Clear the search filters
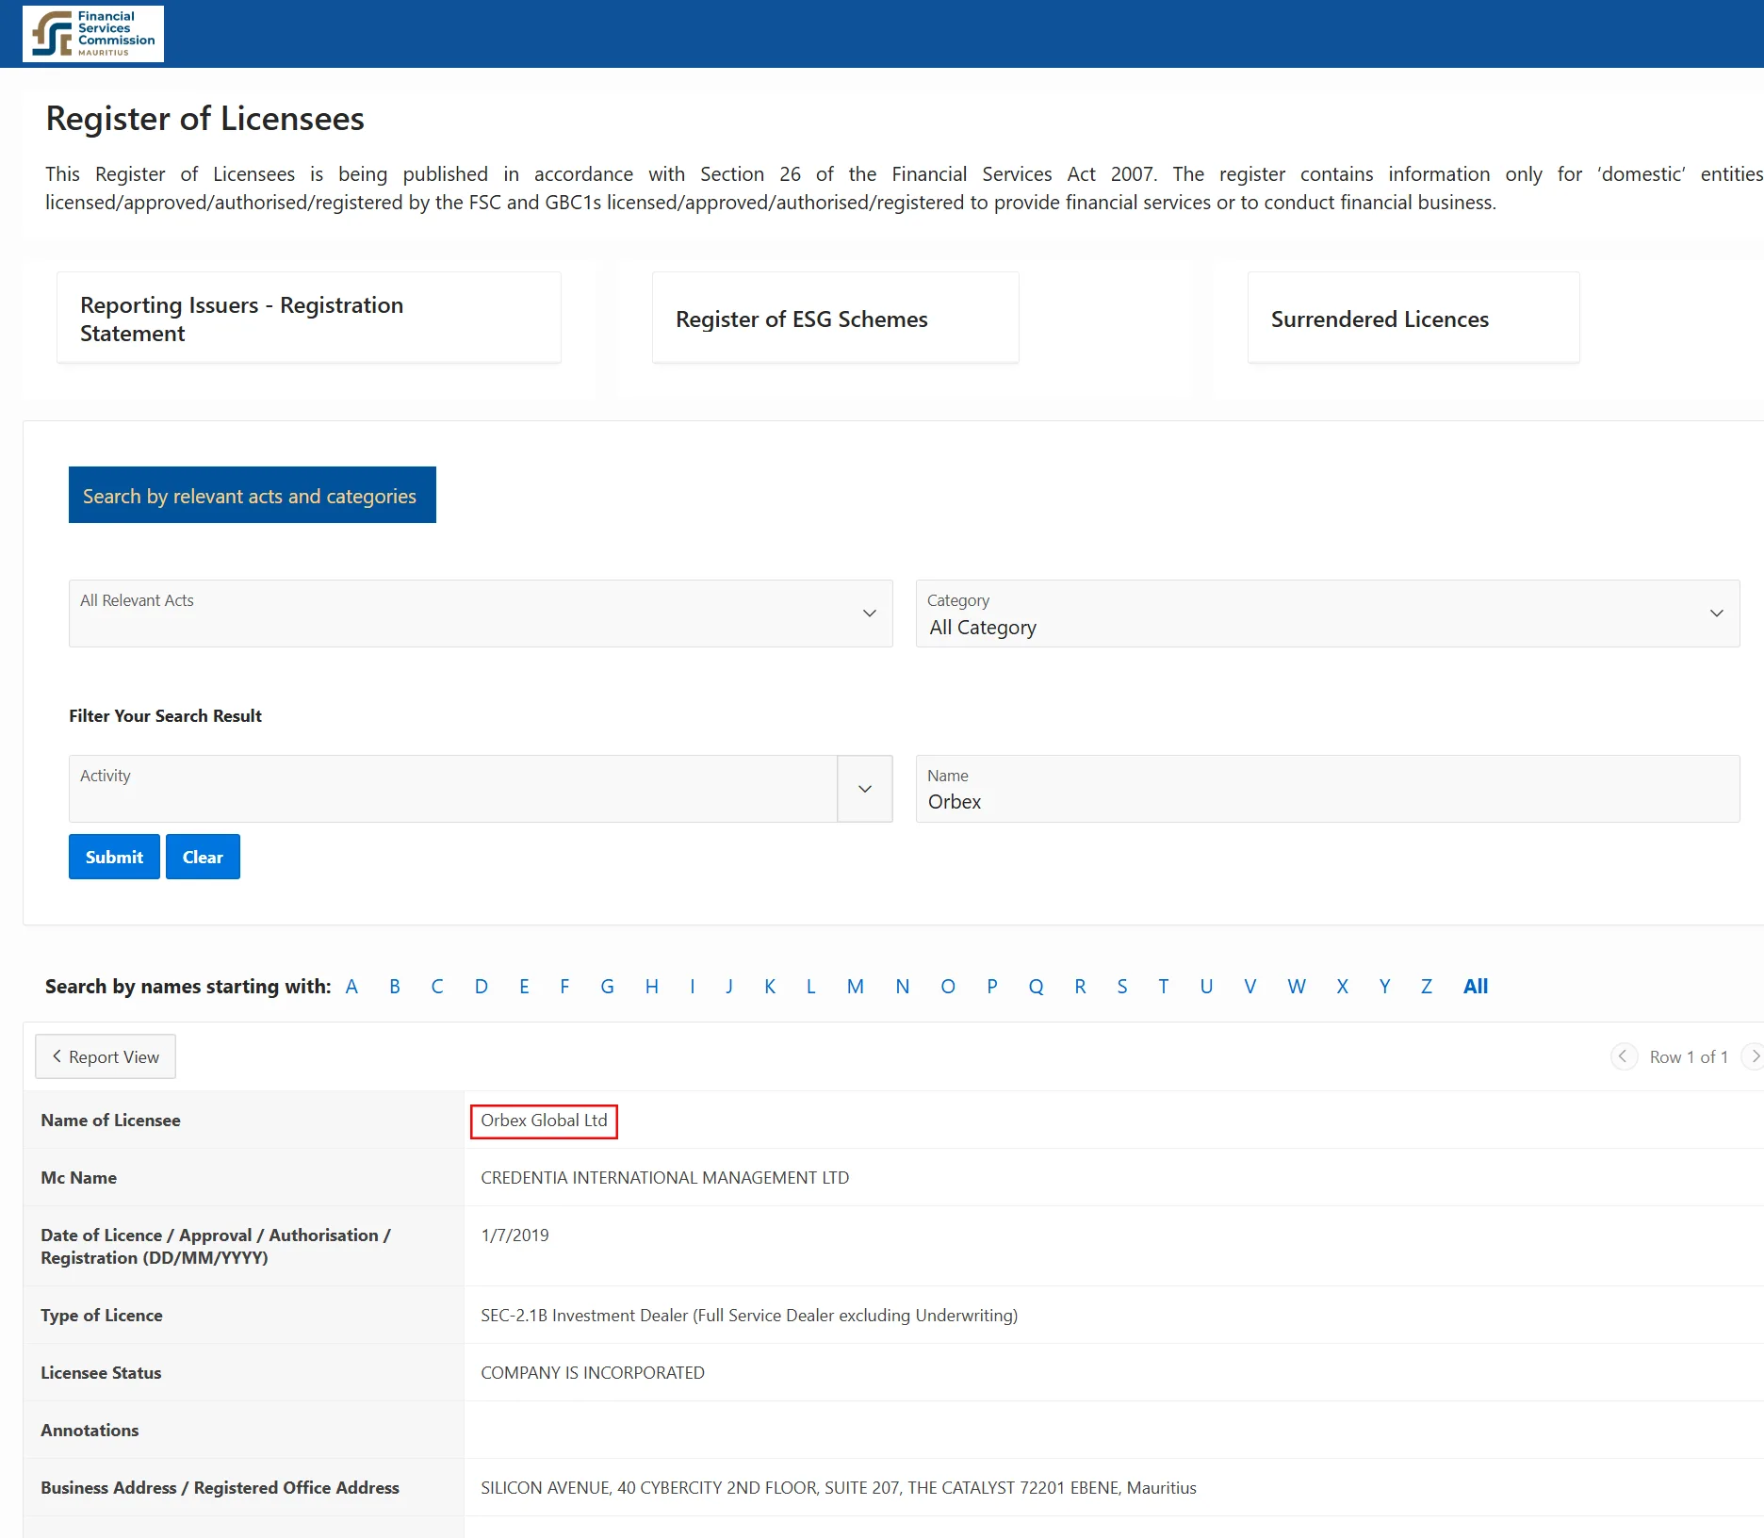 (x=203, y=857)
